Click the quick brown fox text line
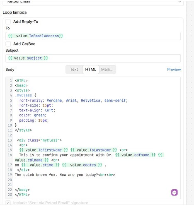 click(65, 175)
